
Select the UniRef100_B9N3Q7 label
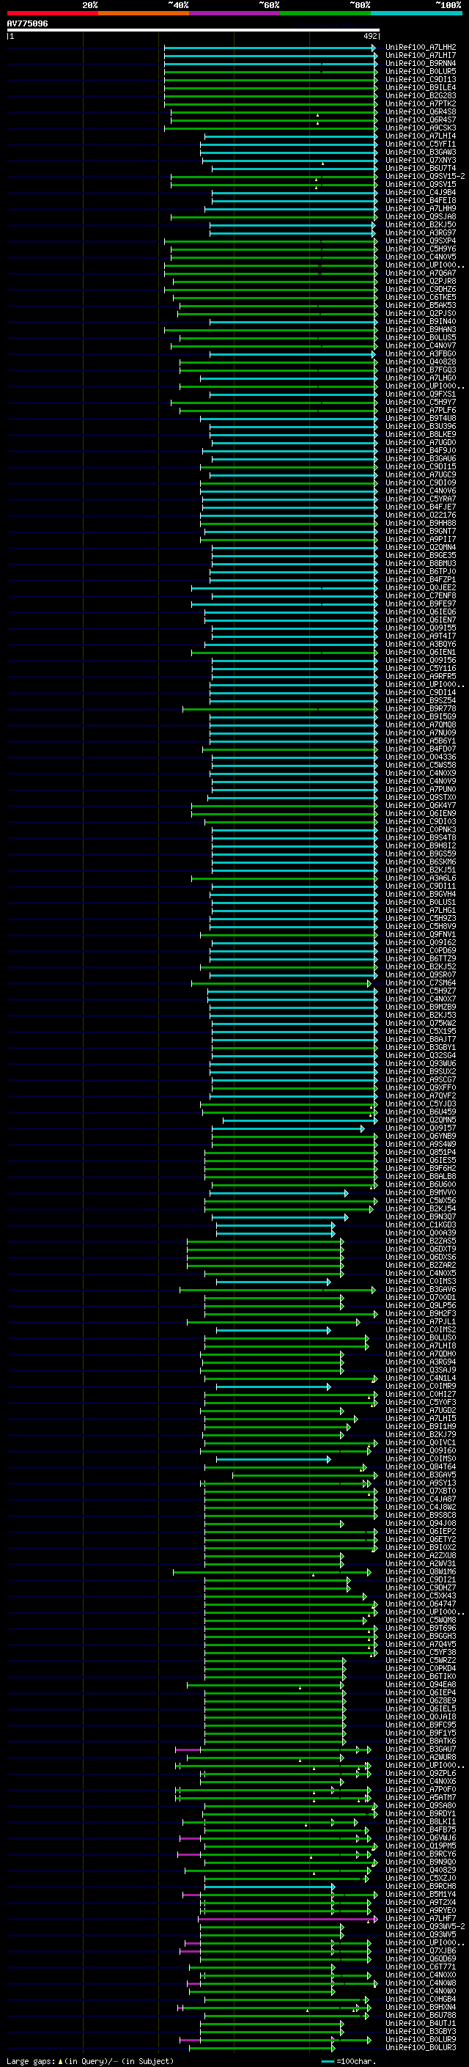[x=421, y=1217]
